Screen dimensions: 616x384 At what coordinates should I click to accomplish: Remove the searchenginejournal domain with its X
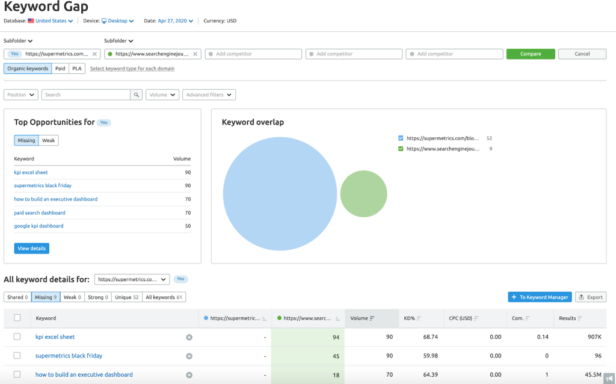click(196, 54)
